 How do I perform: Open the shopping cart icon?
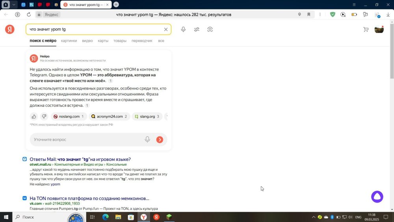(x=366, y=30)
